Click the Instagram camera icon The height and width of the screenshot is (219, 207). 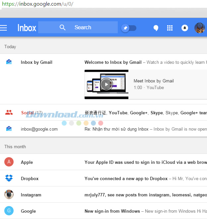pos(9,194)
